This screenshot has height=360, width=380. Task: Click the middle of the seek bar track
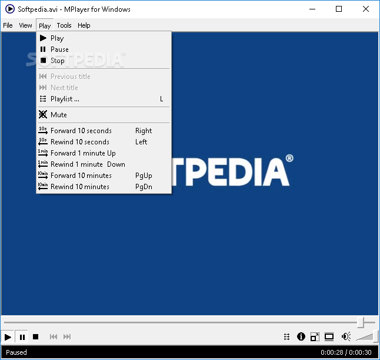pyautogui.click(x=189, y=323)
